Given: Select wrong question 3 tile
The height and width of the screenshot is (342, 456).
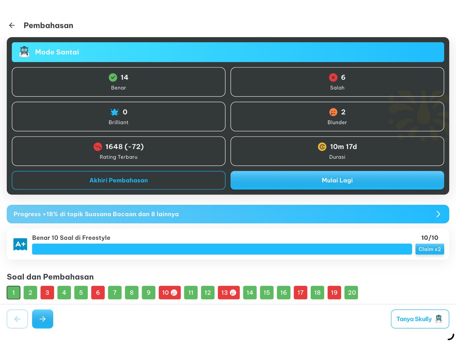Looking at the screenshot, I should coord(47,293).
